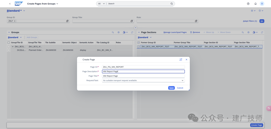Open the notifications bell icon
This screenshot has height=129, width=271.
(x=255, y=3)
